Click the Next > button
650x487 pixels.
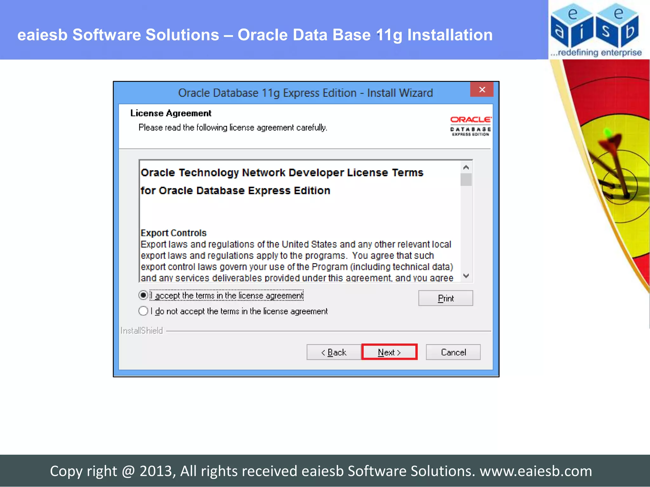pyautogui.click(x=389, y=352)
